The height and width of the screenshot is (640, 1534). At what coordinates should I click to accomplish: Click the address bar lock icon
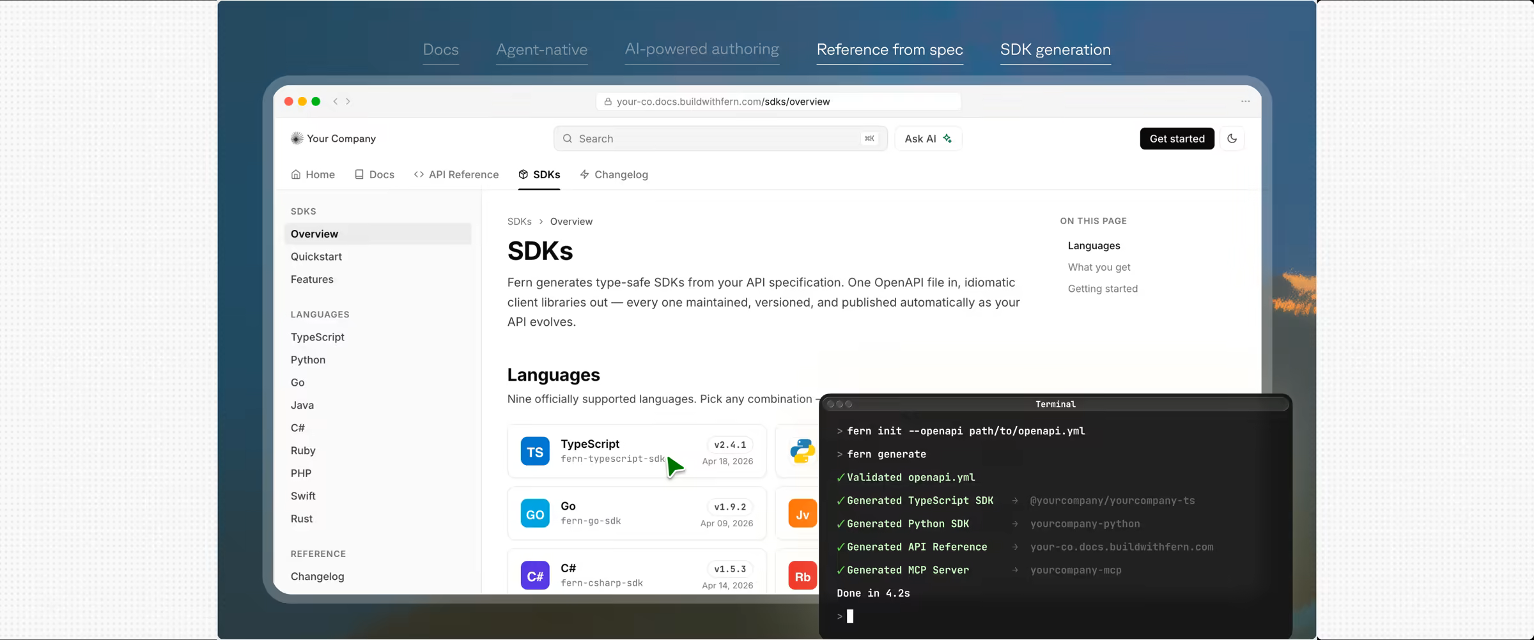pos(608,102)
